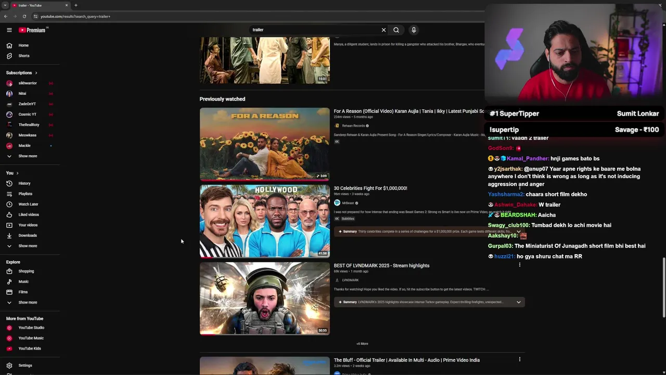Play the 30 Celebrities Fight thumbnail
The height and width of the screenshot is (375, 666).
265,221
